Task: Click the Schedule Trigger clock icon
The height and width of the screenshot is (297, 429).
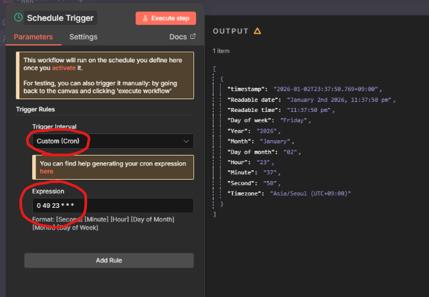Action: pos(19,17)
